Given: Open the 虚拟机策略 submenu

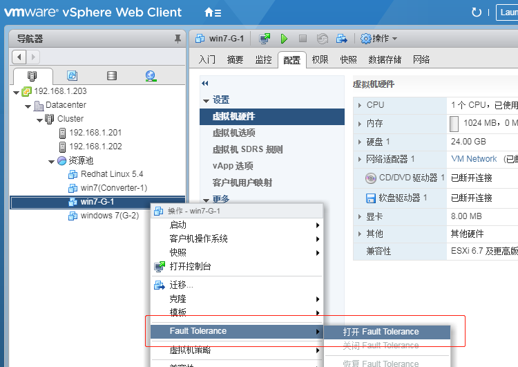Looking at the screenshot, I should (x=236, y=350).
